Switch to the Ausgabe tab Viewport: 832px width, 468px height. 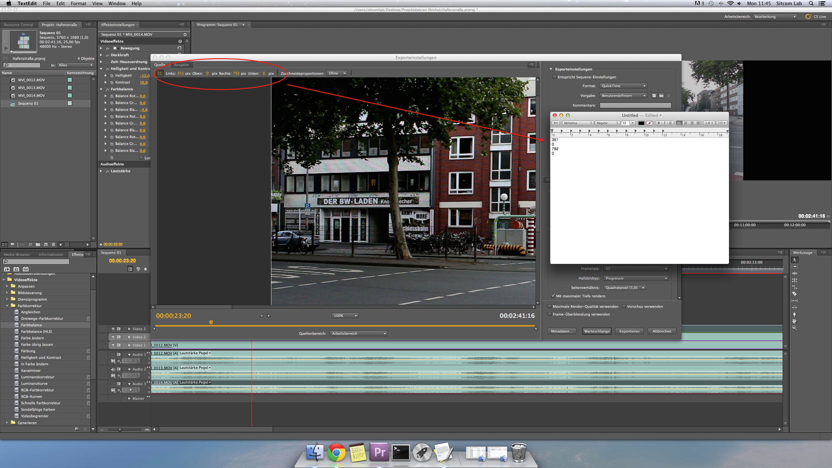tap(181, 65)
